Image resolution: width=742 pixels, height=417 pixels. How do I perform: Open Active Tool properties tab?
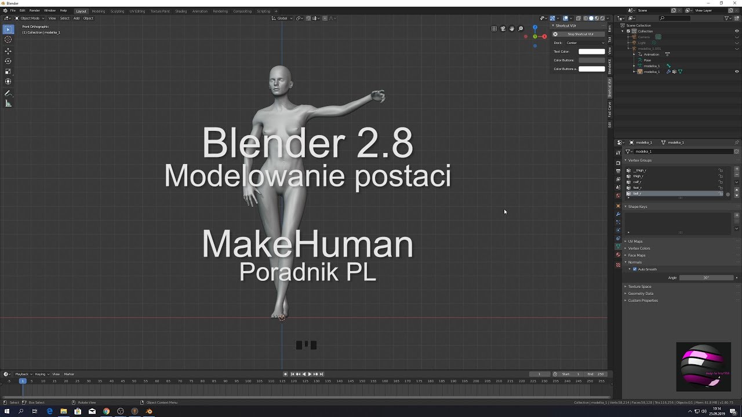coord(618,152)
